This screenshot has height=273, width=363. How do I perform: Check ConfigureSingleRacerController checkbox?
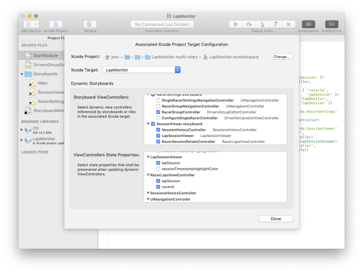coord(158,118)
